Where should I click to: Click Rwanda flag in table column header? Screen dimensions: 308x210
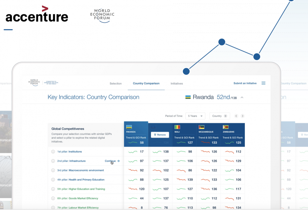point(129,127)
